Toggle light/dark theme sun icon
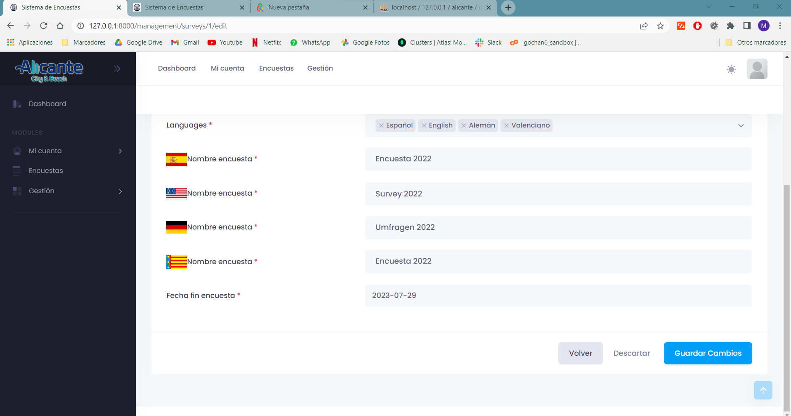The image size is (791, 416). tap(731, 69)
